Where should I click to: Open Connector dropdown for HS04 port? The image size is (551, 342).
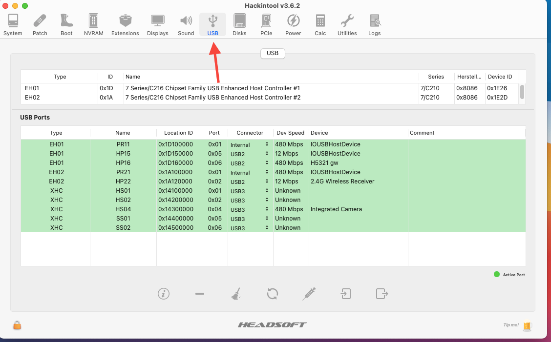pos(250,209)
